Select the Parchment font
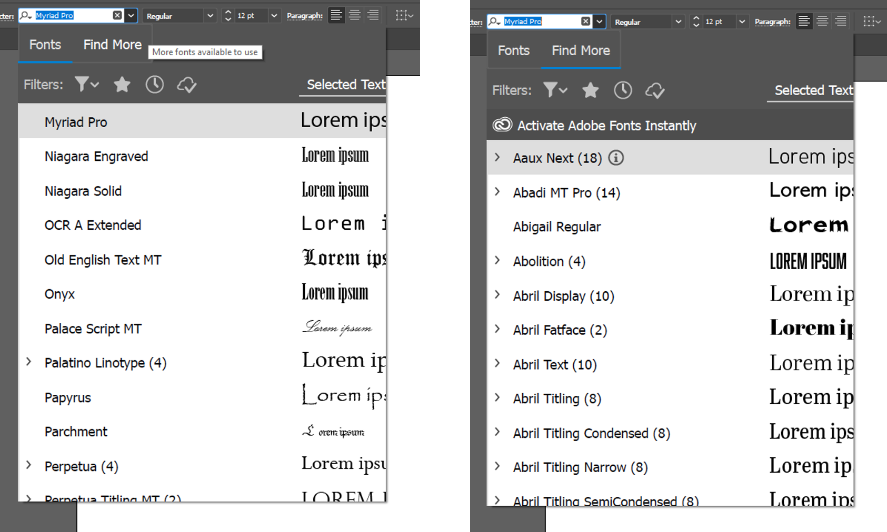The height and width of the screenshot is (532, 887). click(x=203, y=431)
